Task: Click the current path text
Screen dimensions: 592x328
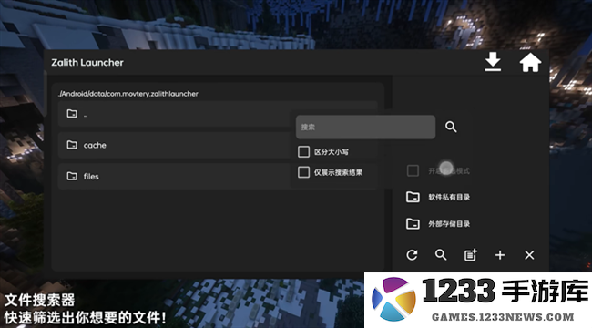Action: 128,94
